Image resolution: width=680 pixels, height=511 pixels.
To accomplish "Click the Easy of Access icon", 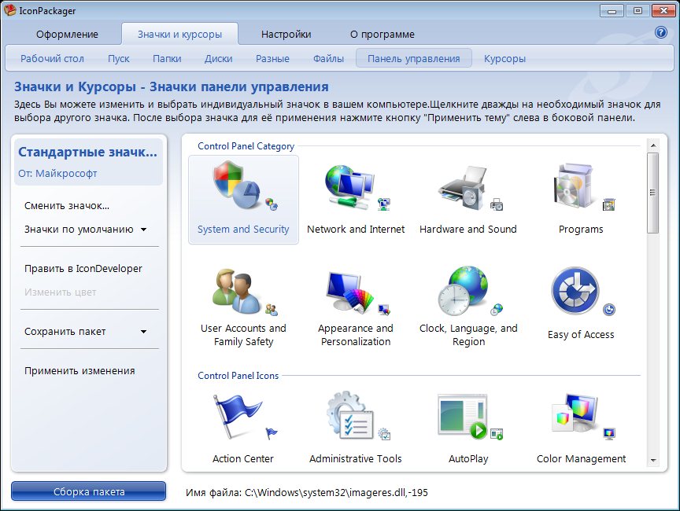I will 581,291.
